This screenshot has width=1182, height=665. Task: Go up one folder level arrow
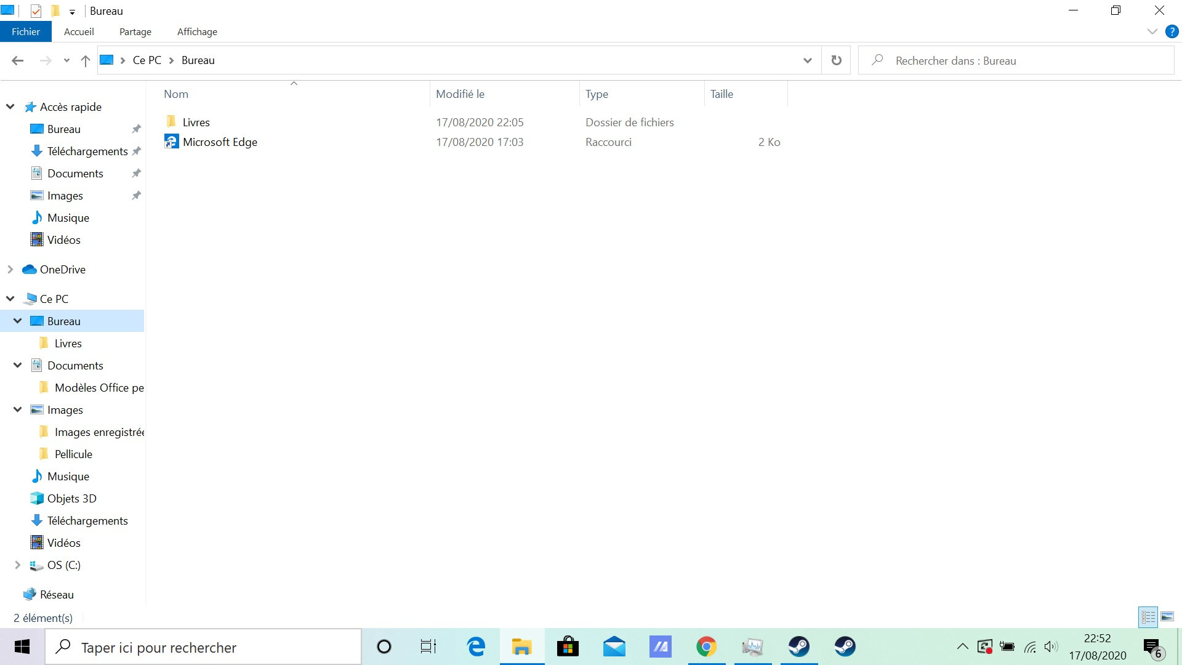click(x=85, y=60)
